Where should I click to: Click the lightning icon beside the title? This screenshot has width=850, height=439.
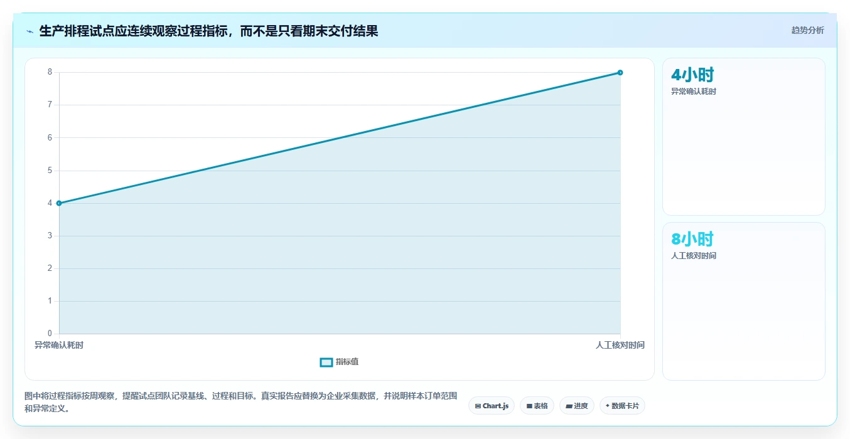tap(30, 31)
